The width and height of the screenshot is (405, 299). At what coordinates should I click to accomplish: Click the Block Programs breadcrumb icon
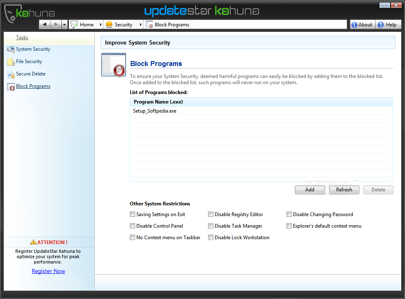coord(149,25)
